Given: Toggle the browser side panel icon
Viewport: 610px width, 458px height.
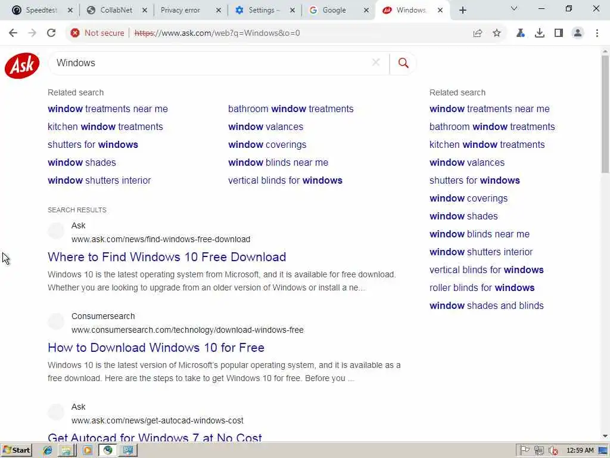Looking at the screenshot, I should [559, 33].
